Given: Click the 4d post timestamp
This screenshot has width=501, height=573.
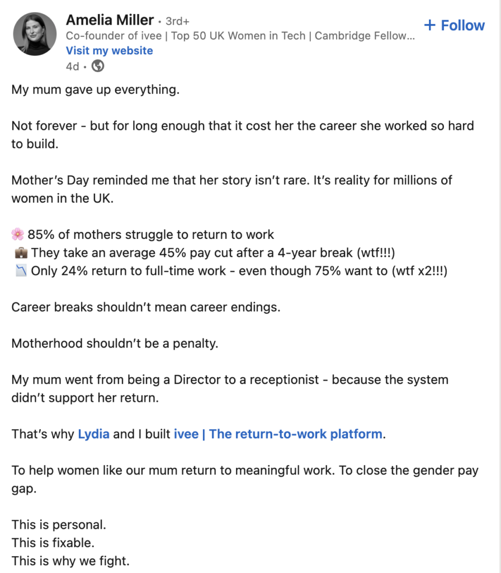Looking at the screenshot, I should (73, 66).
